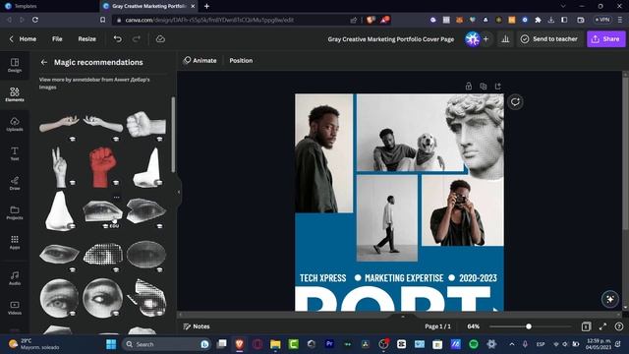Click the Share button
629x354 pixels.
coord(605,39)
